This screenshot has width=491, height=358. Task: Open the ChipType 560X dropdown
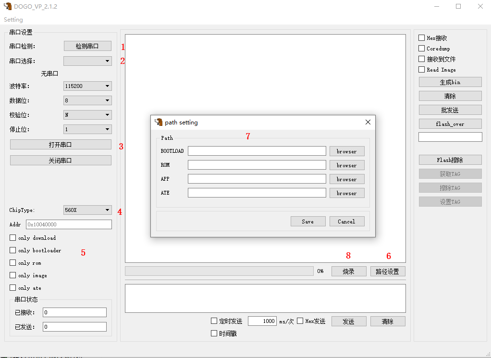[x=87, y=210]
